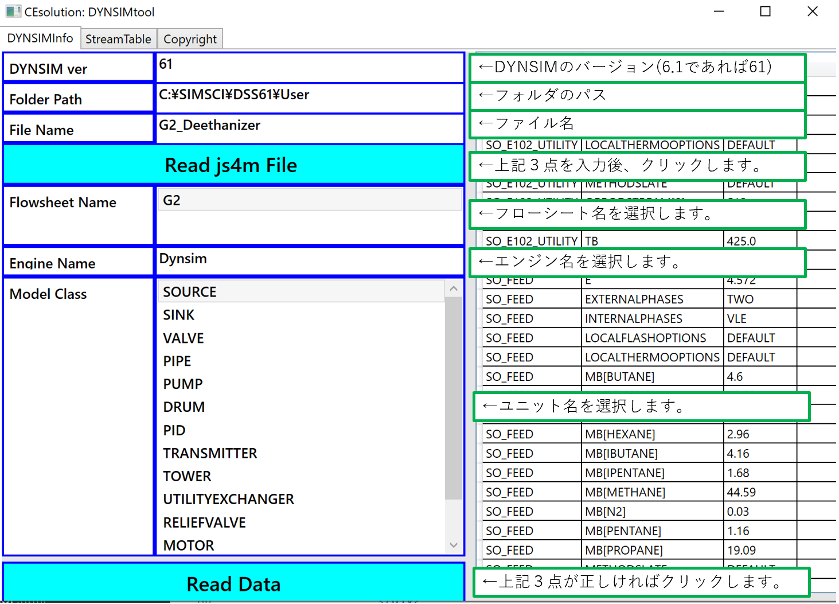Maximize the DYNSIMtool window
The width and height of the screenshot is (839, 604).
pyautogui.click(x=765, y=11)
